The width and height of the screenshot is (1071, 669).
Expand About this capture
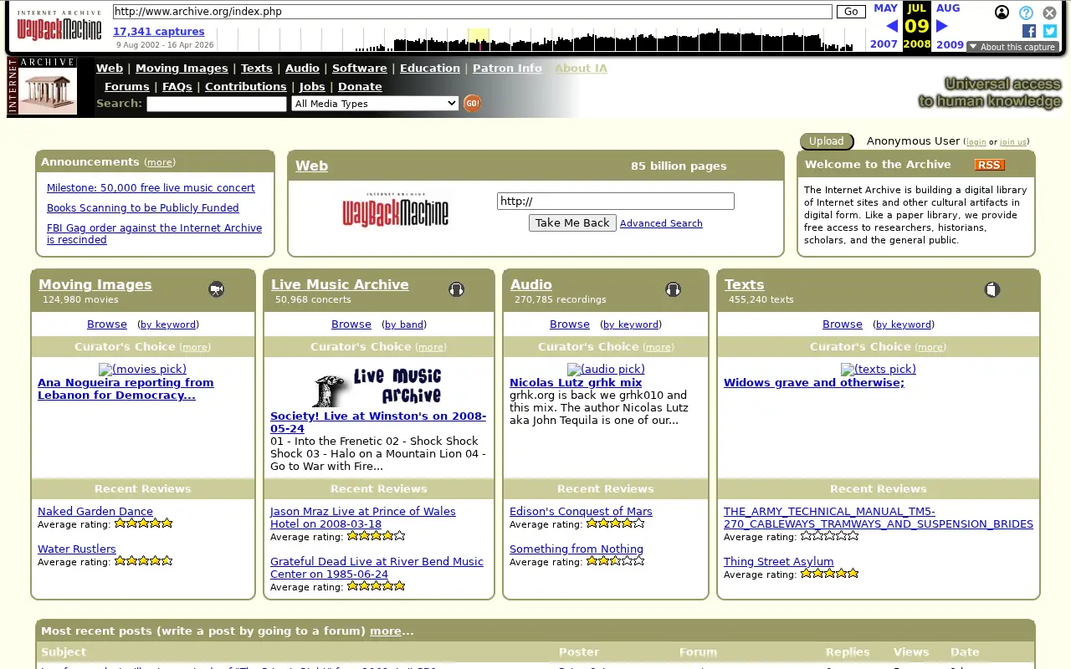click(x=1012, y=47)
